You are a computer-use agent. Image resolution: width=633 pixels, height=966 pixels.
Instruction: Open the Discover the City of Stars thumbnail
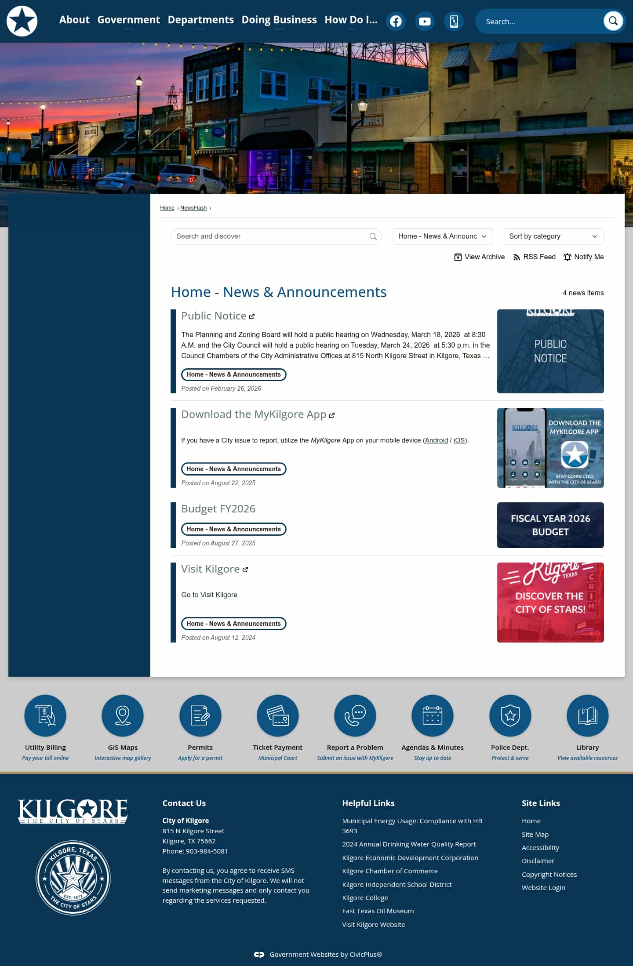[x=550, y=603]
